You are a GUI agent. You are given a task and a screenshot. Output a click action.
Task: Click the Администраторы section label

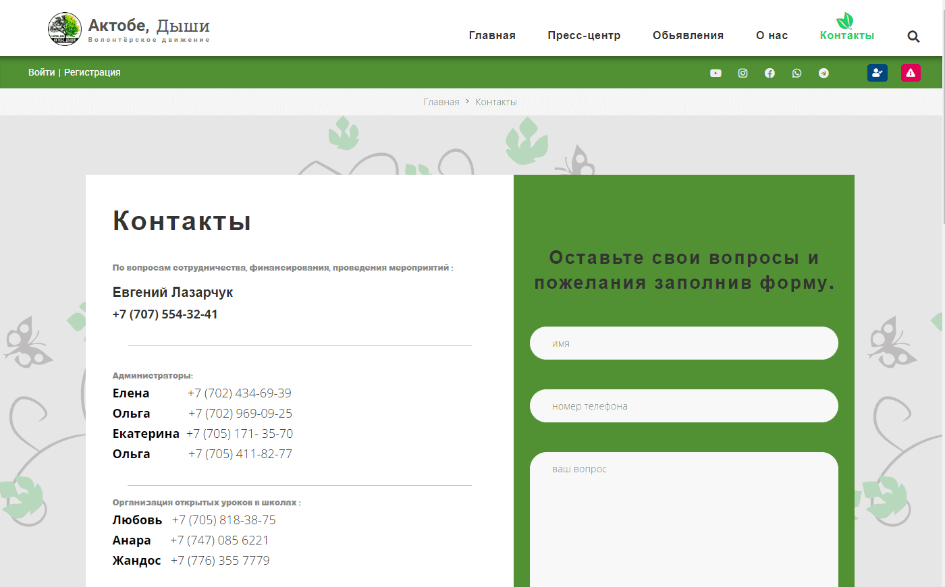click(153, 376)
